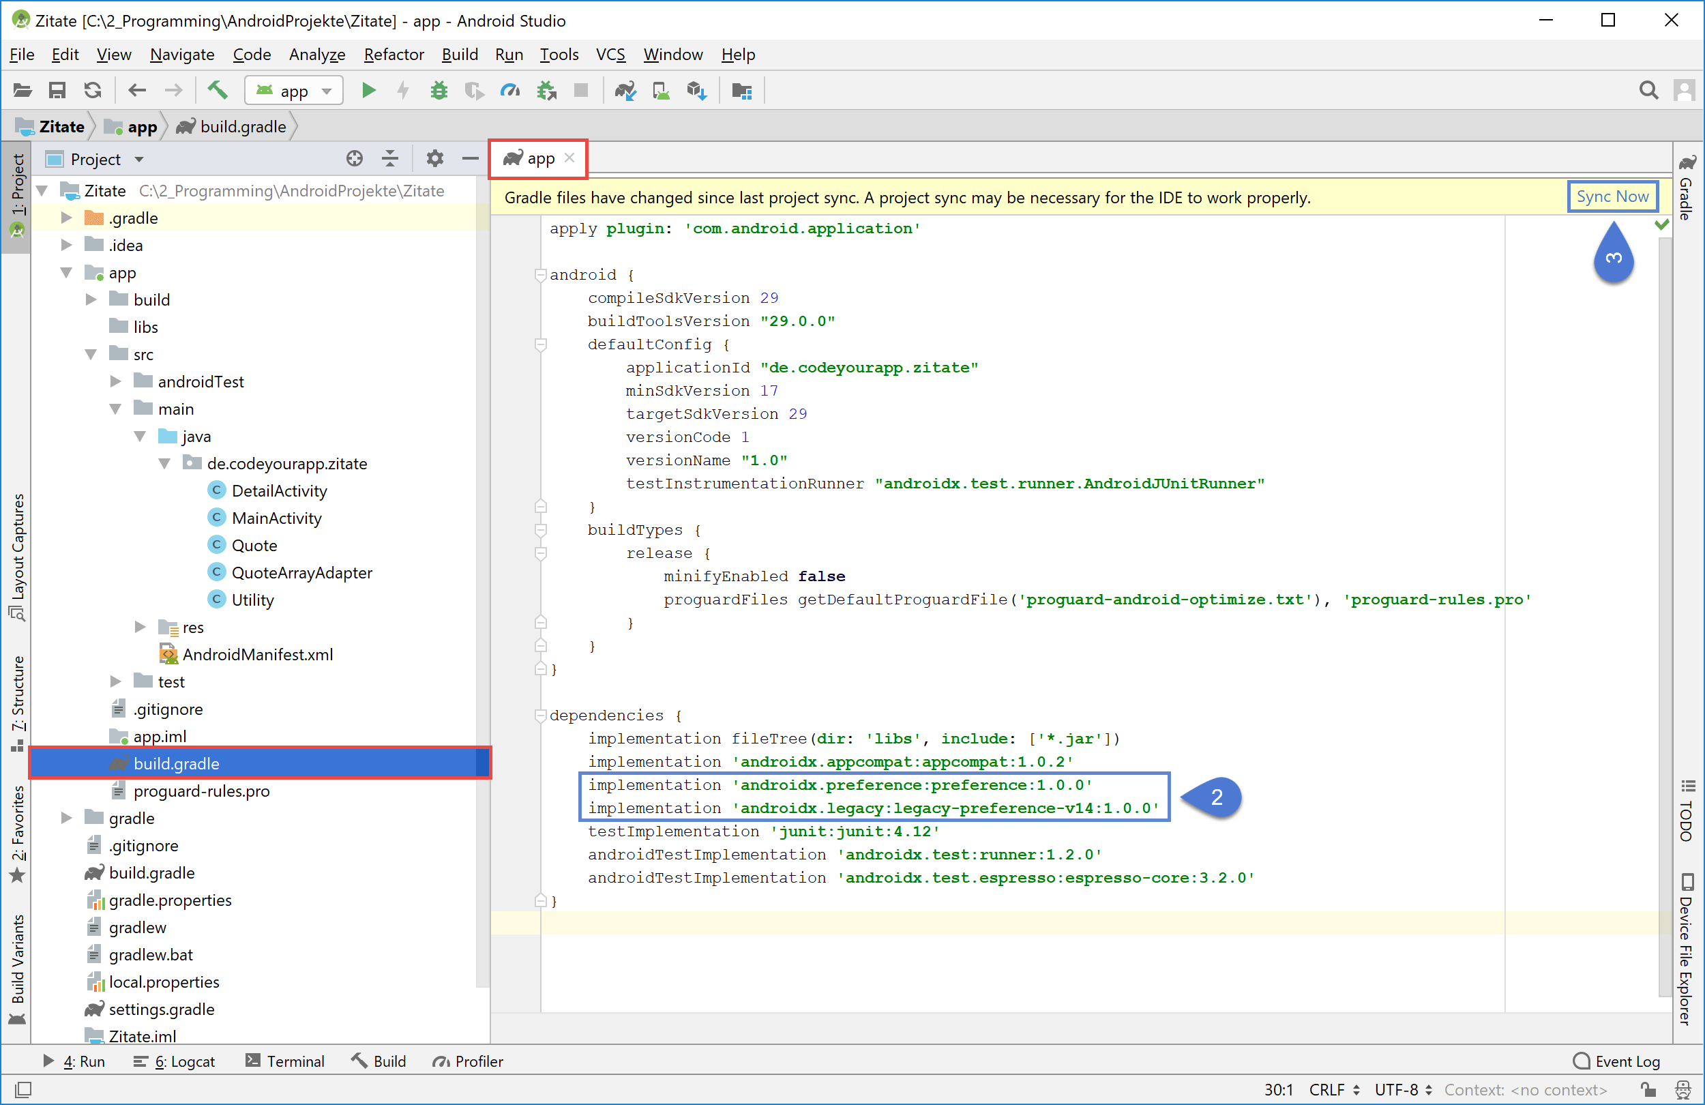Open AVD Manager icon

coord(660,91)
